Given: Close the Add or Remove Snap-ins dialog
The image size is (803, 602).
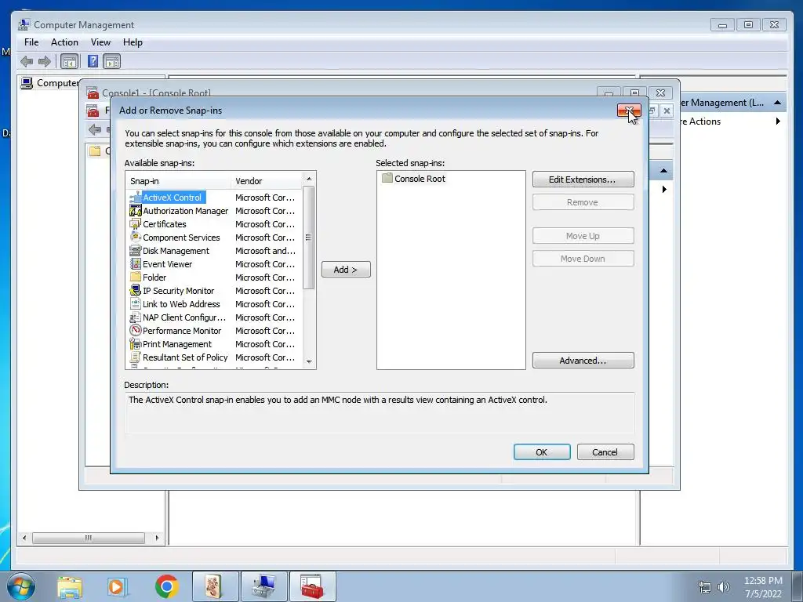Looking at the screenshot, I should click(x=629, y=110).
